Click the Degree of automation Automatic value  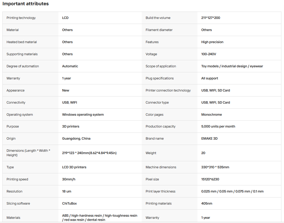tap(70, 66)
